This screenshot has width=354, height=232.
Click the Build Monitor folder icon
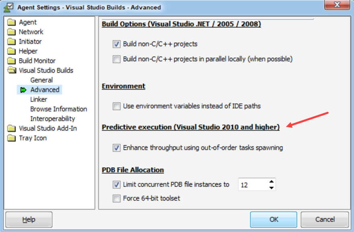click(11, 61)
